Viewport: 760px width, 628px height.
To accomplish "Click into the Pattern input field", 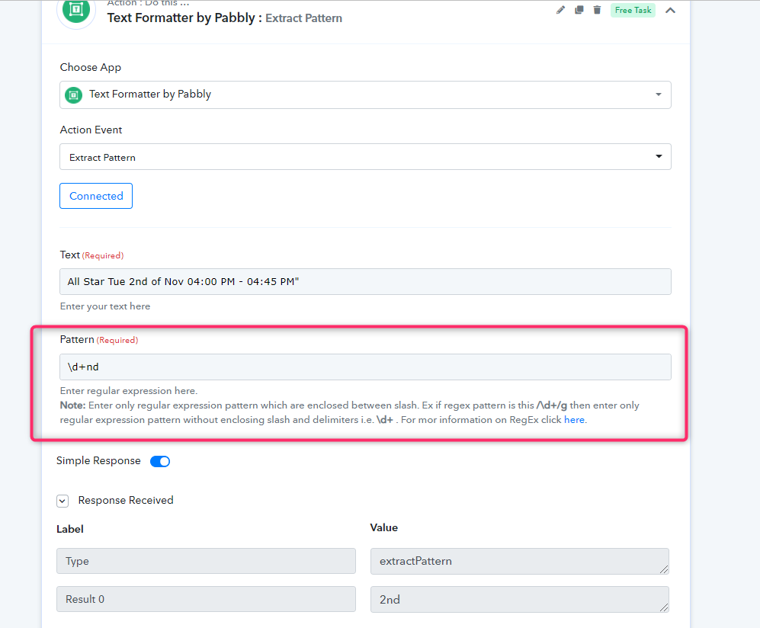I will coord(365,367).
